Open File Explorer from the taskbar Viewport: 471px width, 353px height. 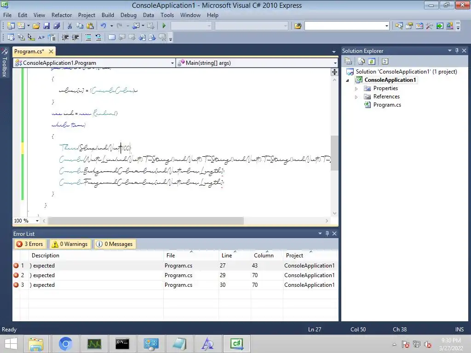click(36, 344)
